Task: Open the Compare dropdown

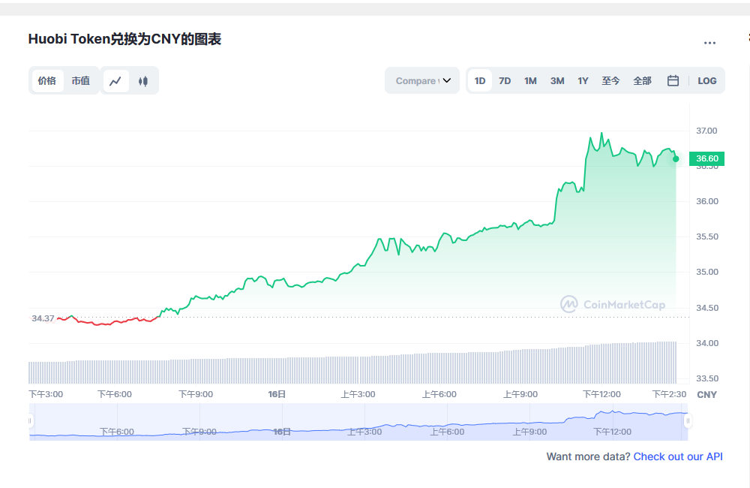Action: pos(422,80)
